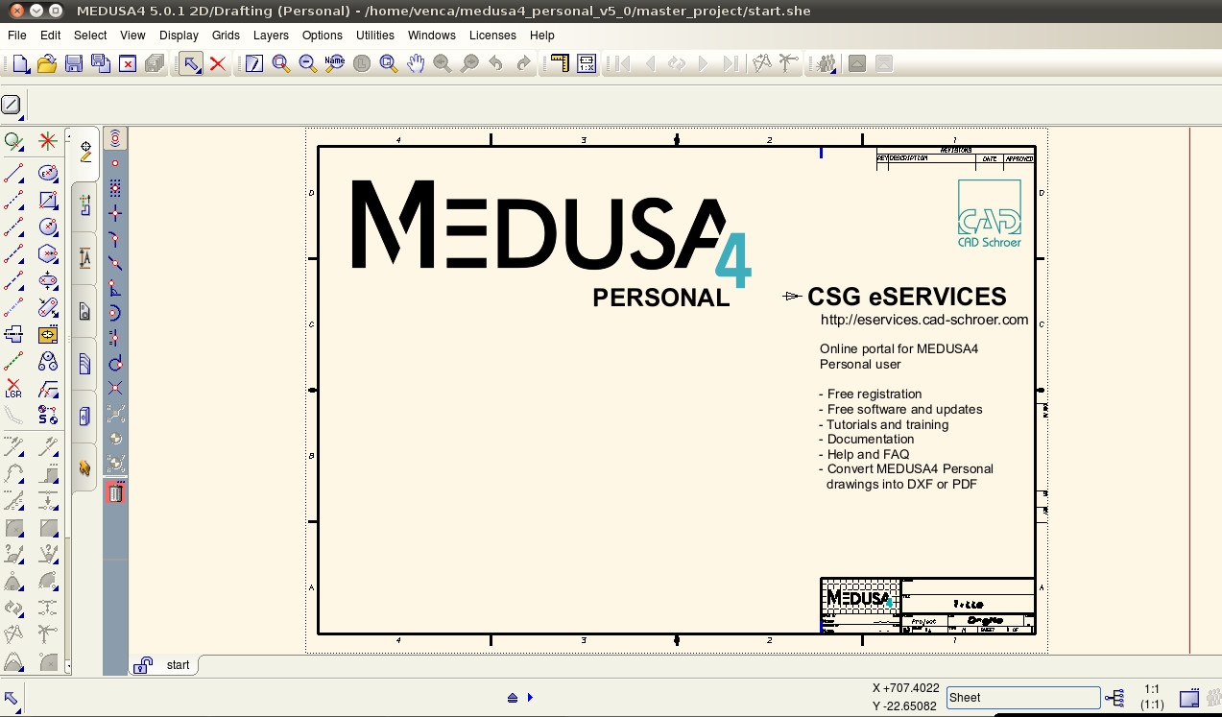Click the LGR red X tool
Image resolution: width=1222 pixels, height=717 pixels.
[x=13, y=389]
